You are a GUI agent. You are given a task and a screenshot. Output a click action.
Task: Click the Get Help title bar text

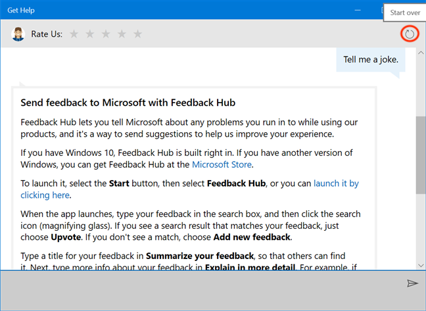[x=21, y=11]
